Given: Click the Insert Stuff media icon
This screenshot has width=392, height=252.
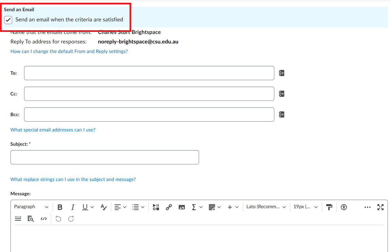Looking at the screenshot, I should 156,207.
